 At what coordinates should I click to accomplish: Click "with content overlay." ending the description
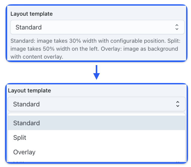[37, 57]
